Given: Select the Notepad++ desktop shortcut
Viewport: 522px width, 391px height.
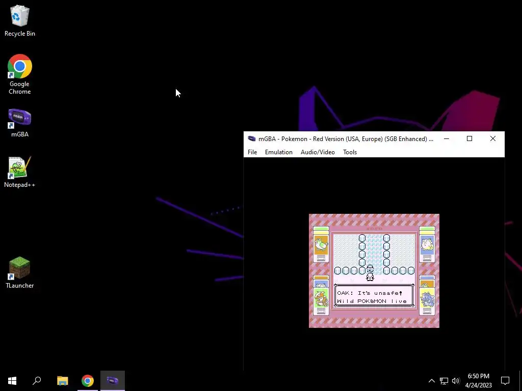Looking at the screenshot, I should [x=20, y=172].
